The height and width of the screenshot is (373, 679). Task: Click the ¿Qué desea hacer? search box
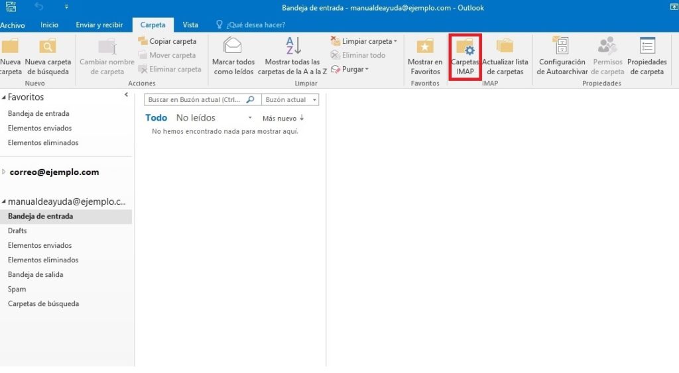[x=255, y=25]
